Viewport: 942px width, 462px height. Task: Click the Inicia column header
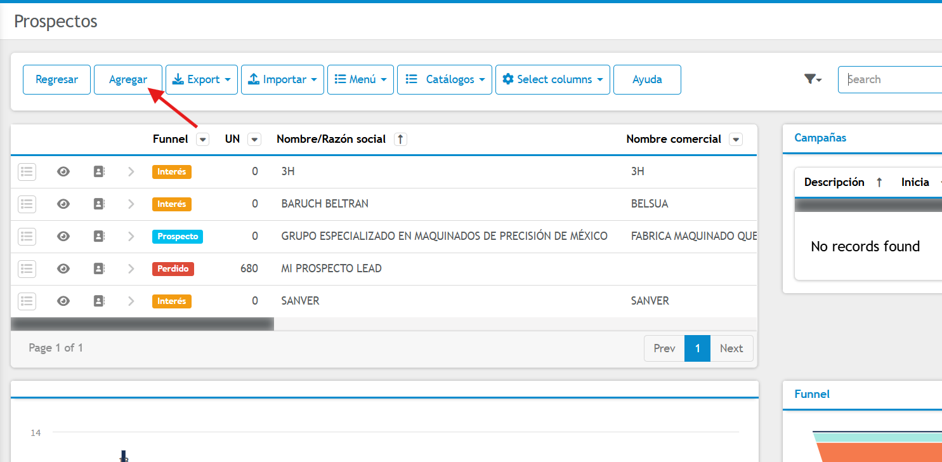coord(915,182)
